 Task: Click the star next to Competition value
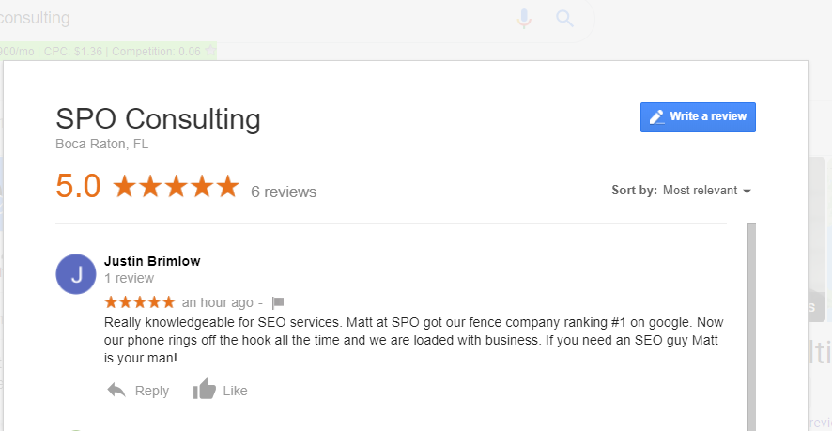click(210, 51)
